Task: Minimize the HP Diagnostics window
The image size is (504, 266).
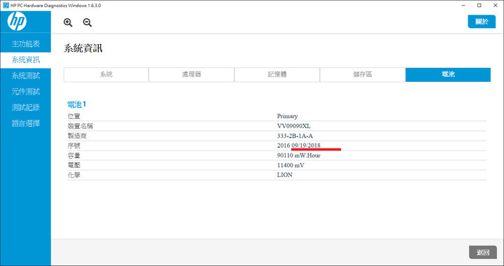Action: (x=463, y=6)
